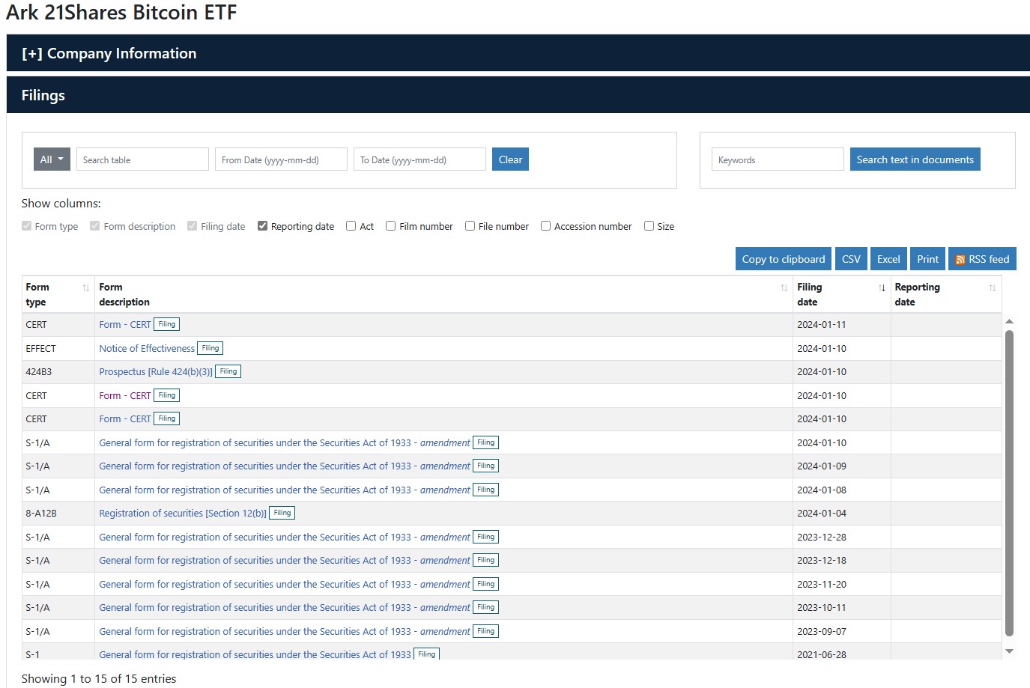Click the filings table vertical scrollbar thumb

coord(1009,483)
